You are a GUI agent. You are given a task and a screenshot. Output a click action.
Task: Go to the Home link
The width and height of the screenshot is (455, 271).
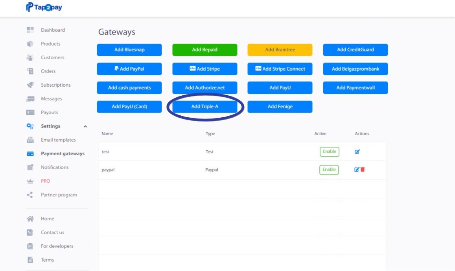(x=47, y=218)
